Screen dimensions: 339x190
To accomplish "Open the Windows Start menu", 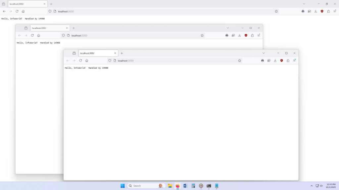I will tap(122, 186).
